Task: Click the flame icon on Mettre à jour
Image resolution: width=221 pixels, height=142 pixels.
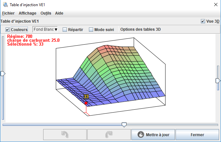Action: click(141, 134)
